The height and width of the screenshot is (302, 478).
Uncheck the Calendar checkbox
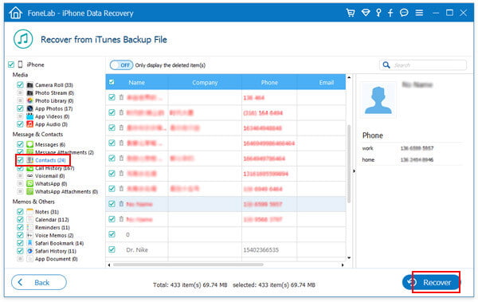20,220
